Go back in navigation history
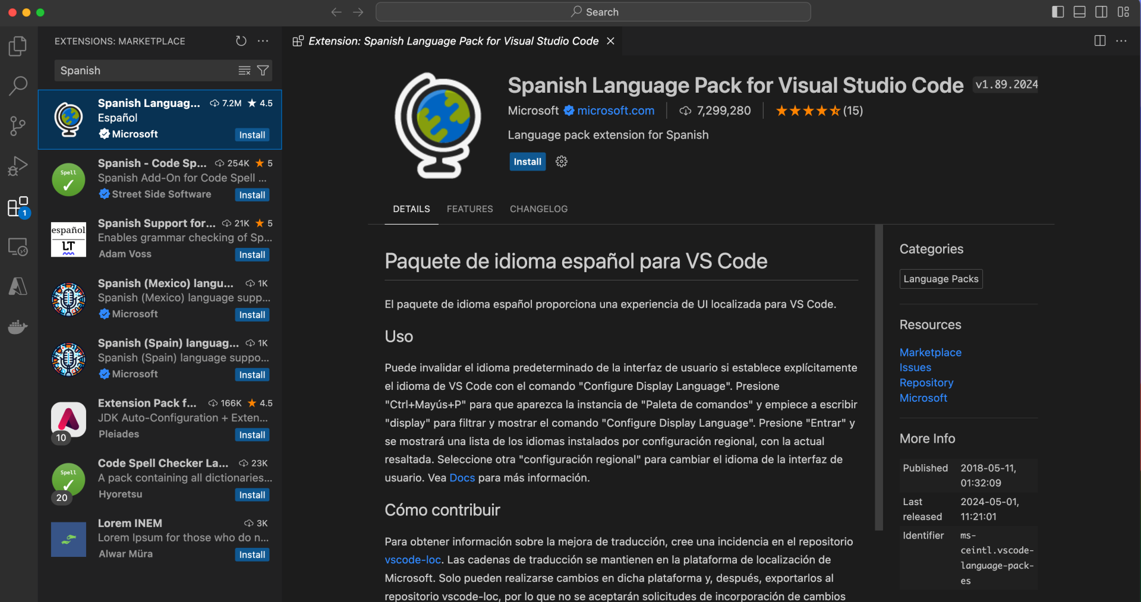 (336, 12)
